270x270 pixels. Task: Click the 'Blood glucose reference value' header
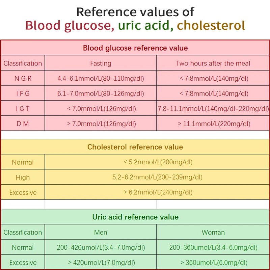[x=135, y=48]
